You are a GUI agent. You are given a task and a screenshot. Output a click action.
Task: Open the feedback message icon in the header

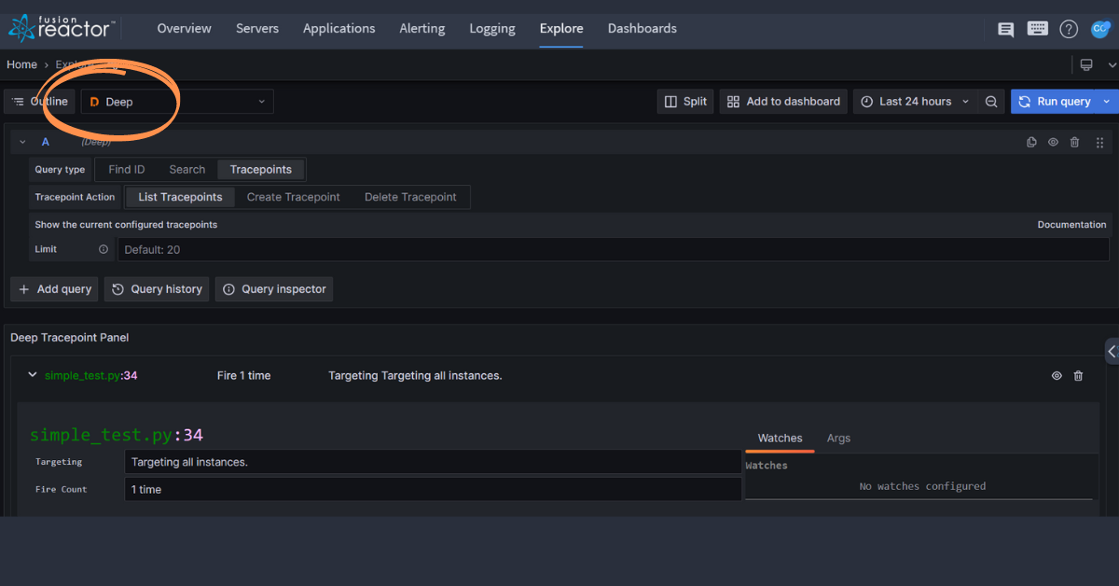coord(1005,29)
